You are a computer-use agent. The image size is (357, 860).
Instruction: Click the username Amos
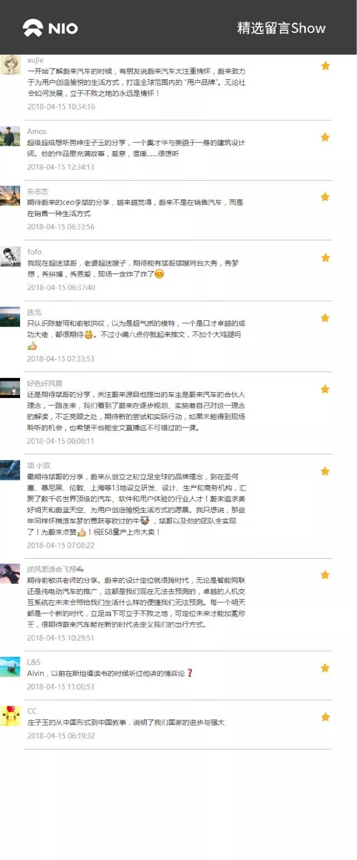click(x=37, y=132)
